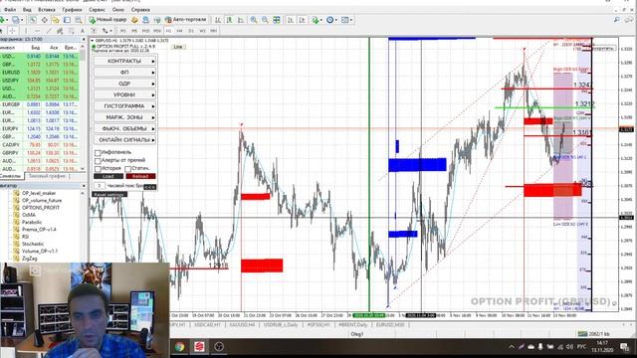The width and height of the screenshot is (637, 358).
Task: Select the trendline drawing tool
Action: coord(49,31)
